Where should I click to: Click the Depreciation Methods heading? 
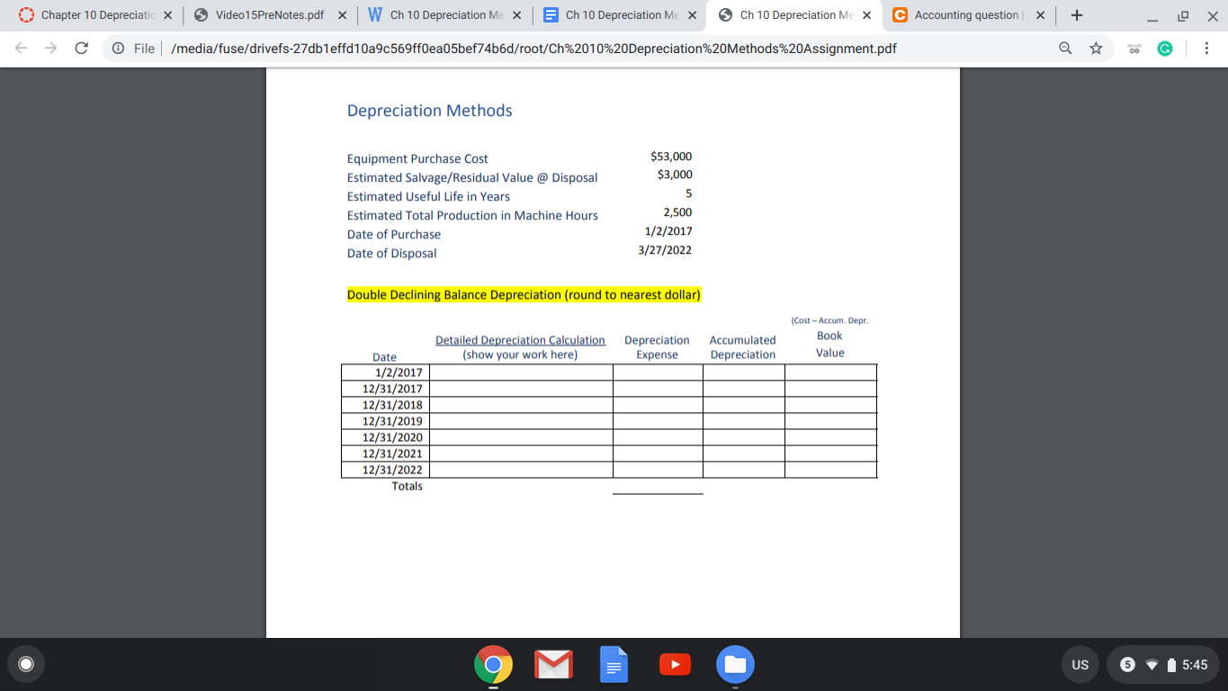click(x=429, y=111)
